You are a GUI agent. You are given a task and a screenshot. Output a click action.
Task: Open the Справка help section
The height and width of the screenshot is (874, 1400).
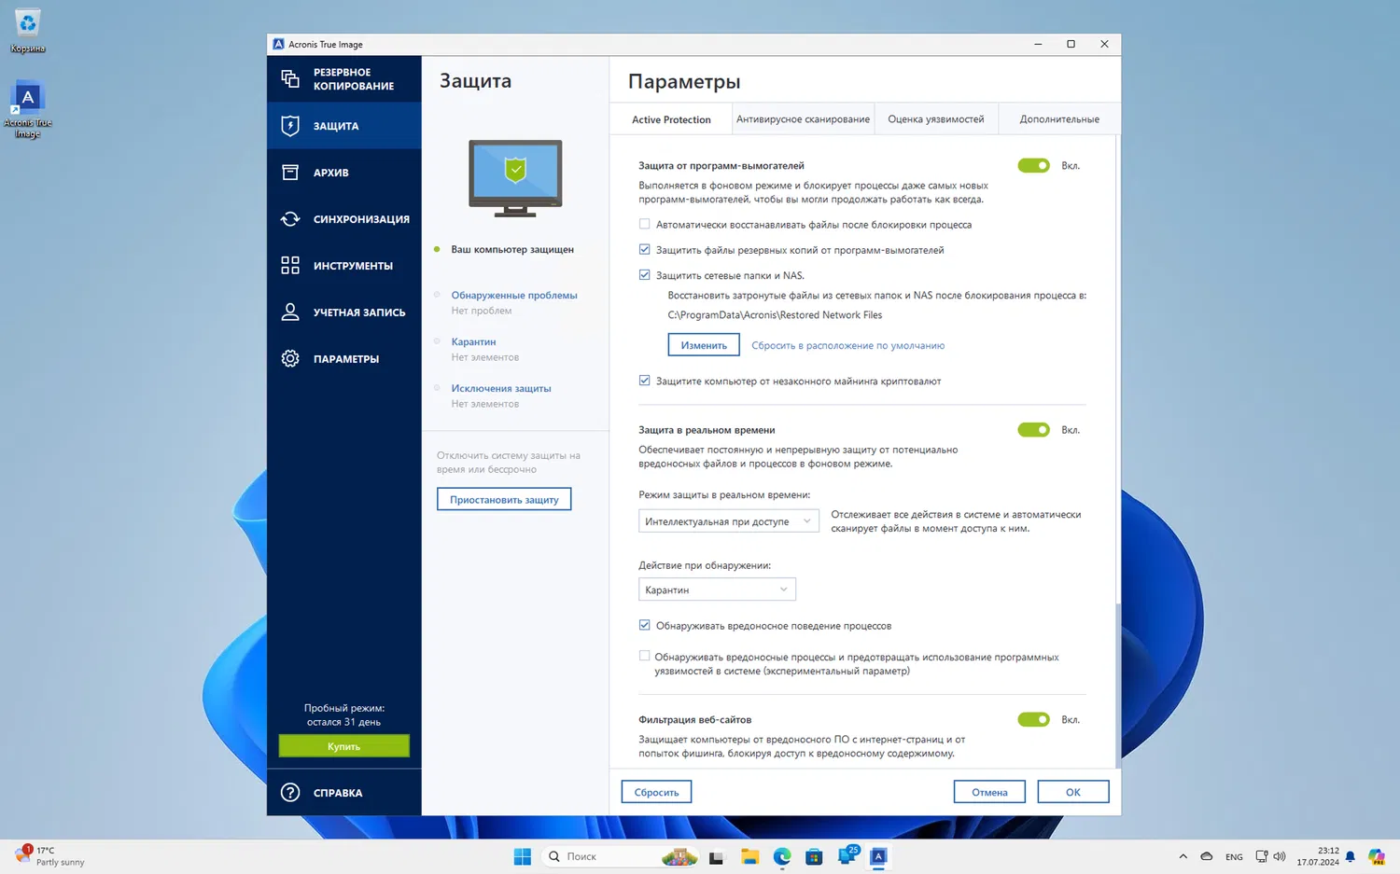pyautogui.click(x=343, y=793)
